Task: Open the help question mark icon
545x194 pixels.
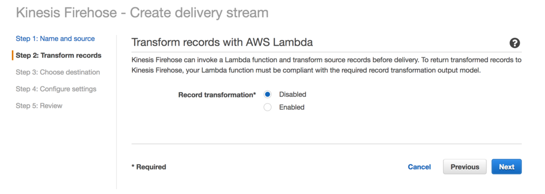Action: click(x=515, y=43)
